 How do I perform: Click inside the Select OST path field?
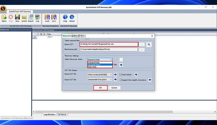109,44
